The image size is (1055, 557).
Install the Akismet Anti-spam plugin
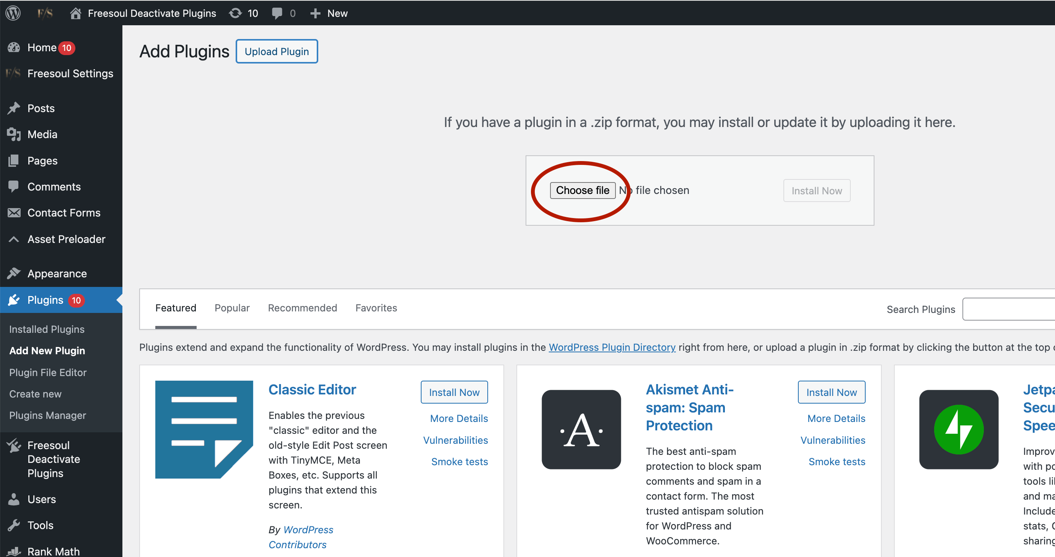(831, 392)
